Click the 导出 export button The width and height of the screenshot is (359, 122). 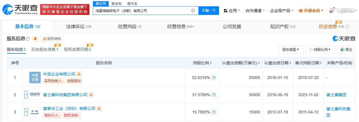pos(346,50)
